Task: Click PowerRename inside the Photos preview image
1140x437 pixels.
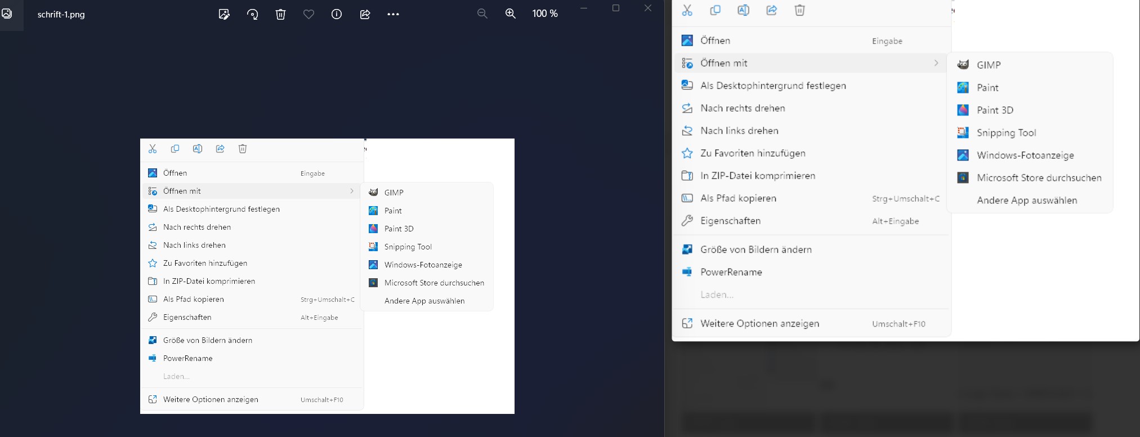Action: pos(252,358)
